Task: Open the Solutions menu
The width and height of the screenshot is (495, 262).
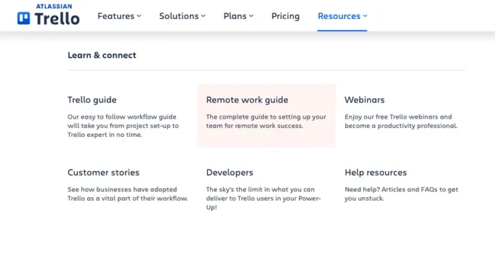Action: [182, 16]
